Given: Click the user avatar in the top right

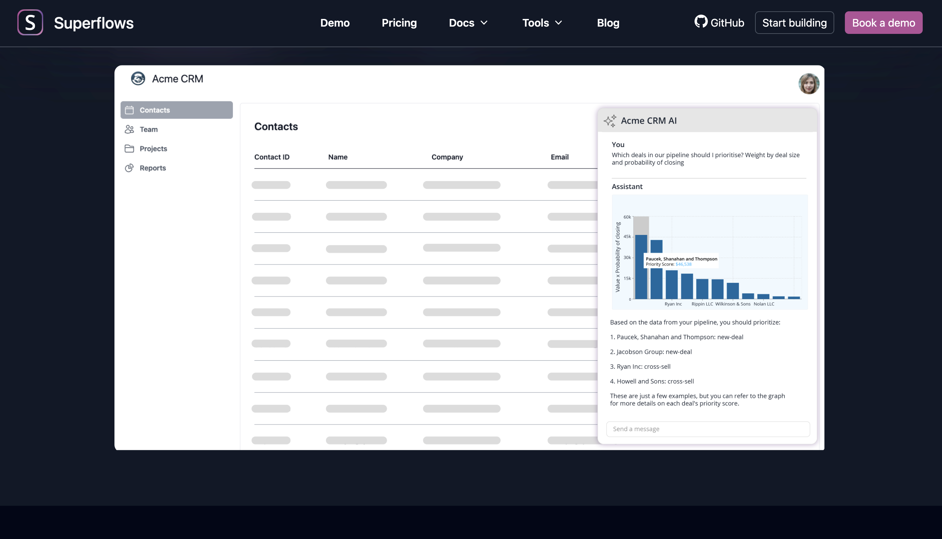Looking at the screenshot, I should click(809, 84).
